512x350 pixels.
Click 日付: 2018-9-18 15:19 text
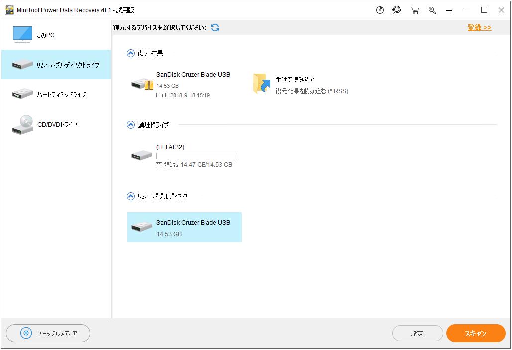(183, 95)
